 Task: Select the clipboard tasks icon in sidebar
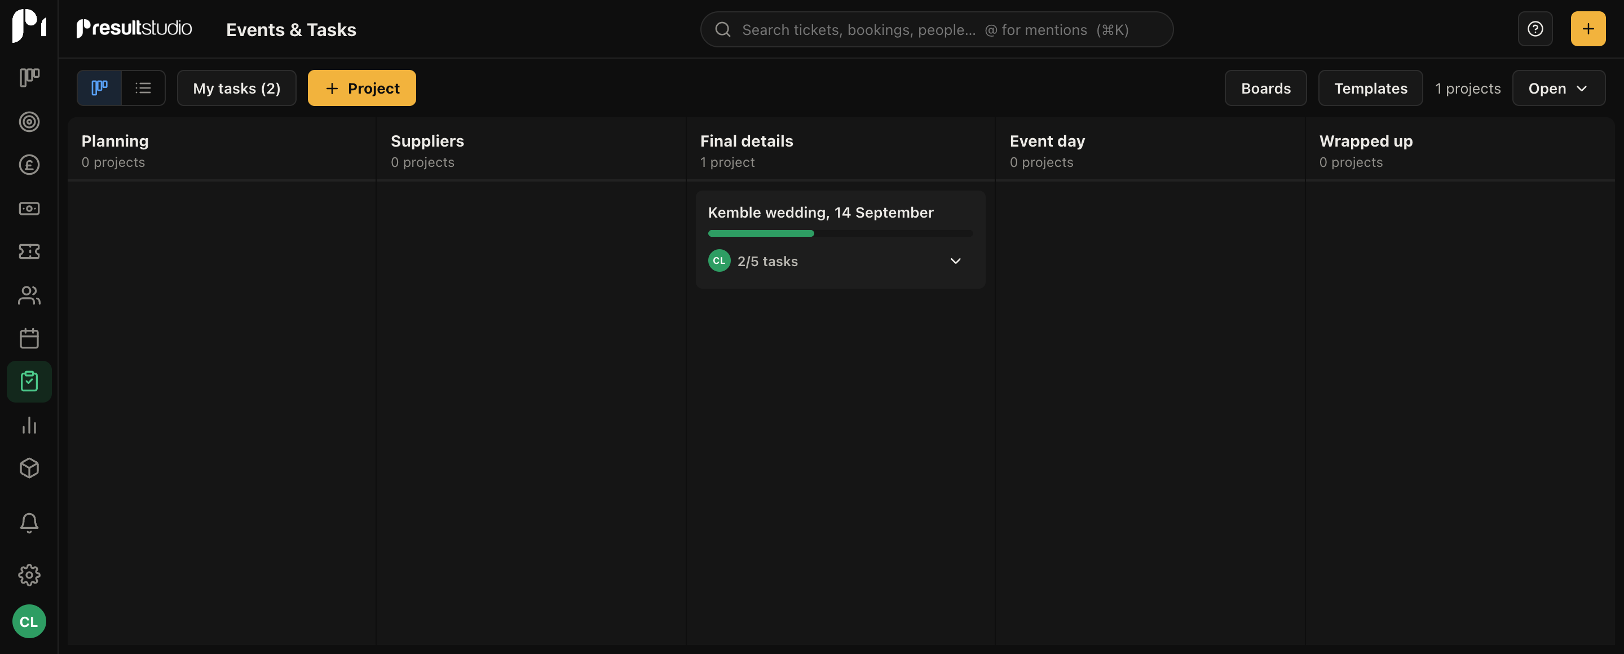[29, 381]
